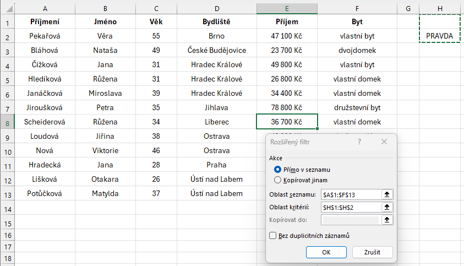The height and width of the screenshot is (266, 464).
Task: Select the cell containing Otakara
Action: pos(105,179)
